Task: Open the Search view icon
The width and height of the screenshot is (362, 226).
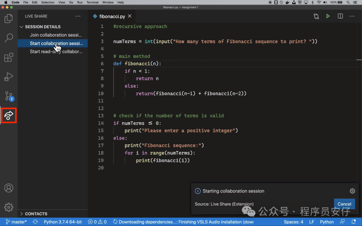Action: pyautogui.click(x=9, y=38)
